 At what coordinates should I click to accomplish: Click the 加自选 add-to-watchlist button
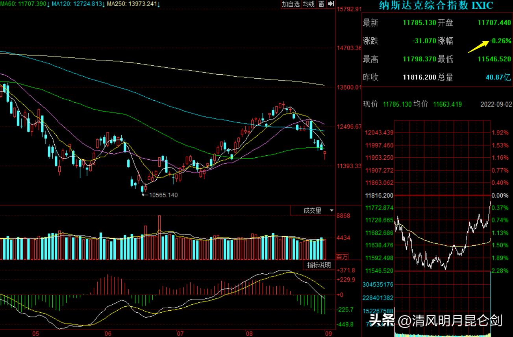(291, 4)
